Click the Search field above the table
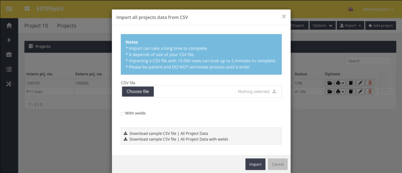This screenshot has height=173, width=402. (368, 61)
